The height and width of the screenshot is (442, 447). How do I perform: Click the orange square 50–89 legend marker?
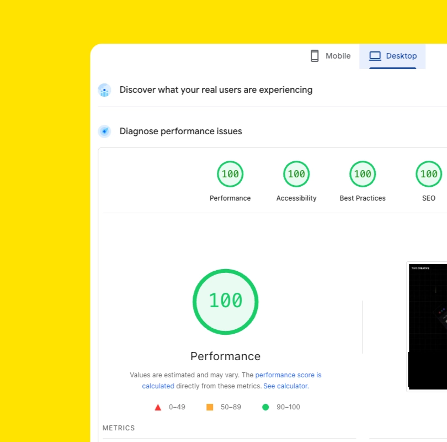point(210,407)
